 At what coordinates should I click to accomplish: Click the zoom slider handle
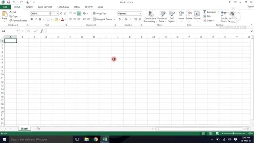233,133
